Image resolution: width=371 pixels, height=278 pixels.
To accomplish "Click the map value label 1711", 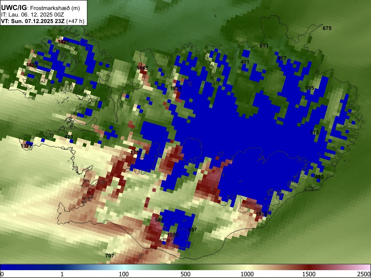I will [x=136, y=153].
